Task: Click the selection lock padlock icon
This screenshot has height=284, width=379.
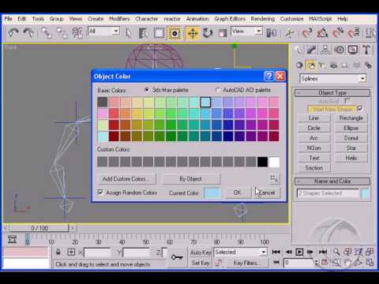Action: (x=58, y=252)
